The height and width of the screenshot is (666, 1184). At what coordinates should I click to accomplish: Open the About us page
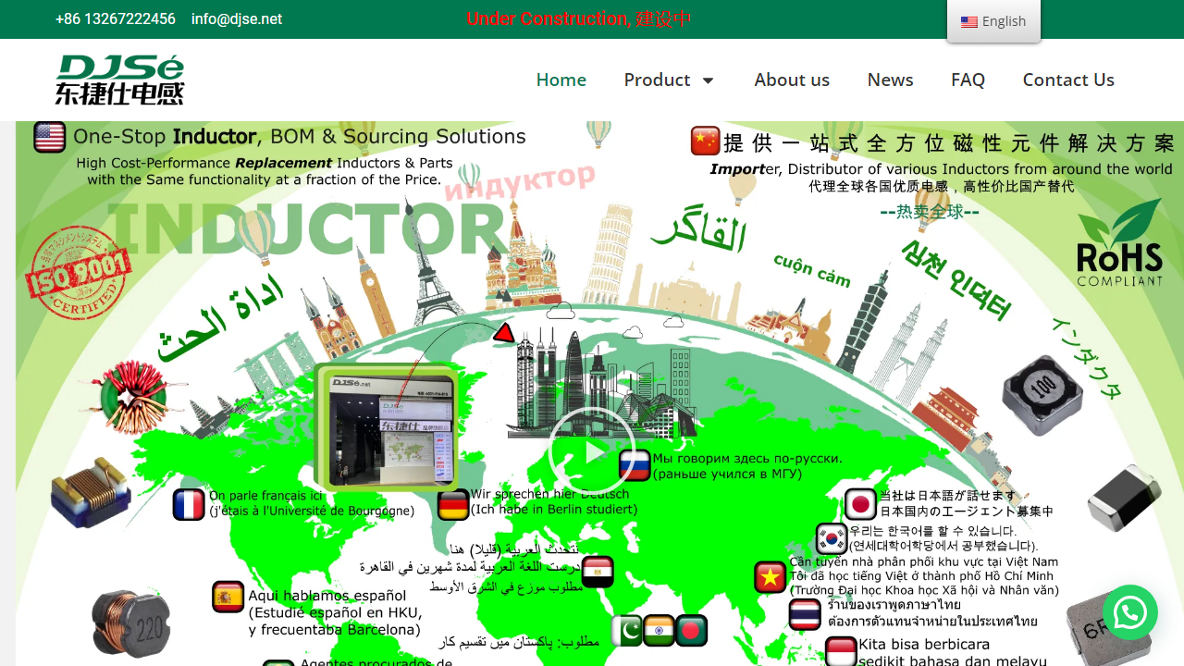point(792,80)
